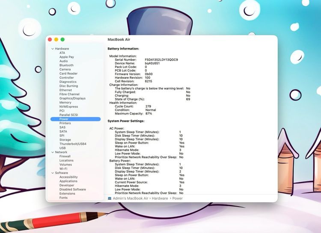Click serial number F5D41352LDY13QGC9
The height and width of the screenshot is (233, 321).
[x=161, y=60]
